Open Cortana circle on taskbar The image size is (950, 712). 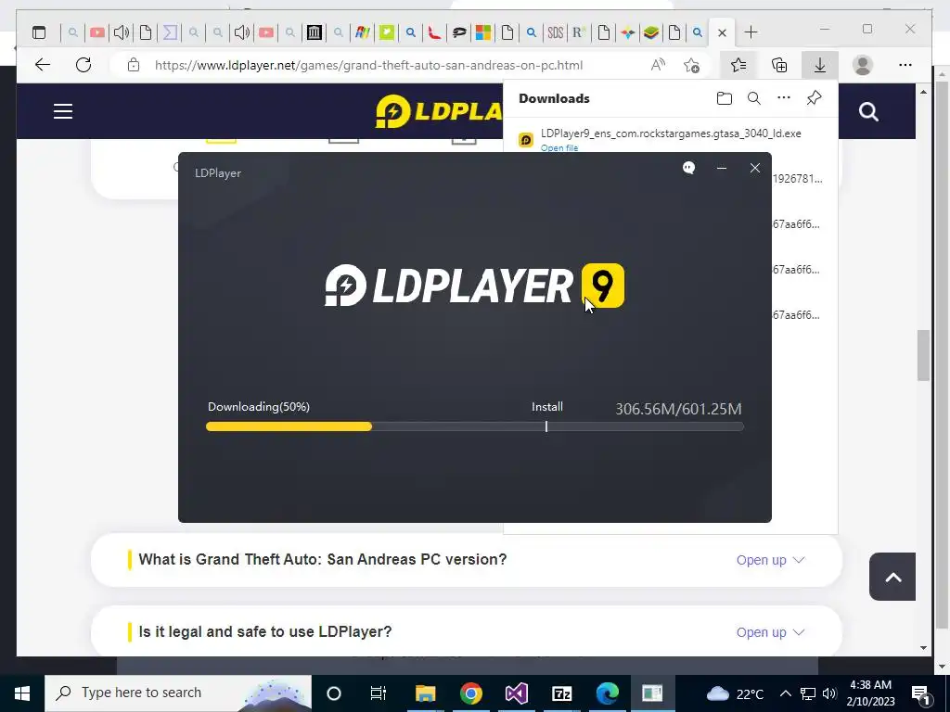pos(334,693)
